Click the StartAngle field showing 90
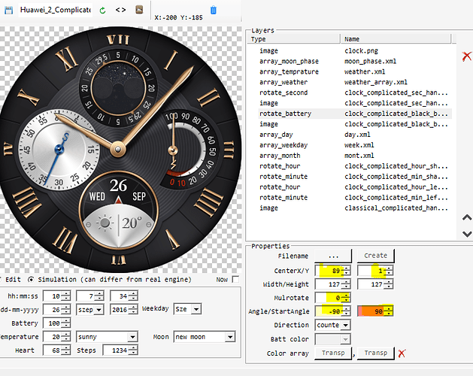473x376 pixels. click(375, 311)
